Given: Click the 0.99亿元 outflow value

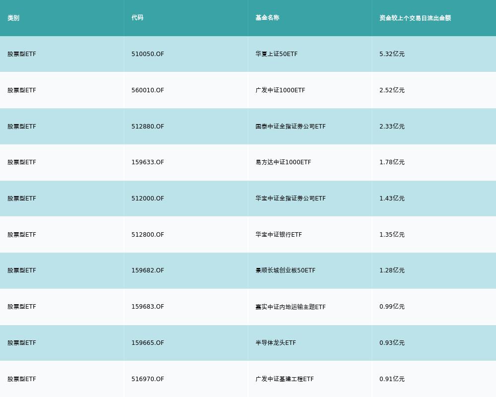Looking at the screenshot, I should click(392, 307).
